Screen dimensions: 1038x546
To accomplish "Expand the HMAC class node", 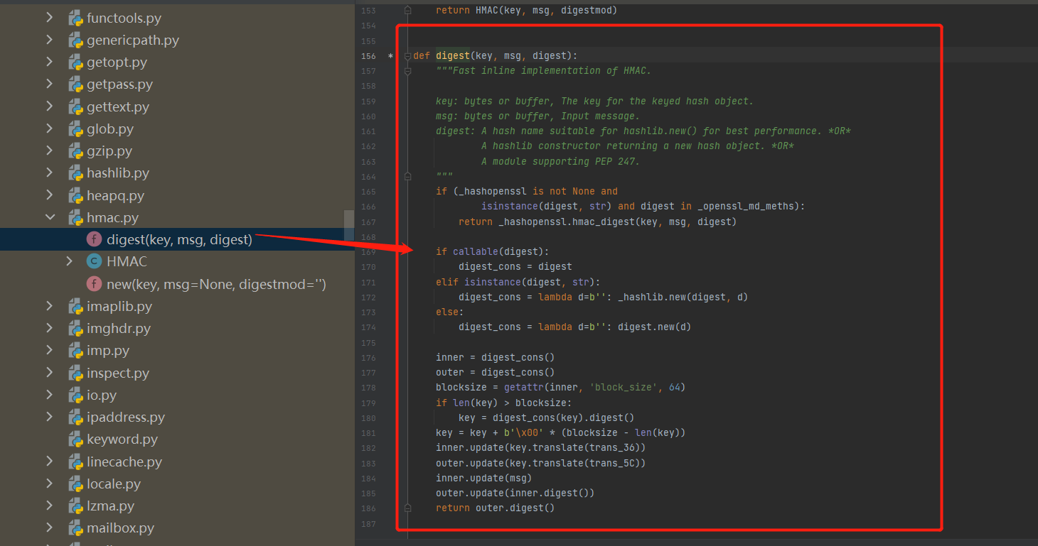I will pyautogui.click(x=69, y=261).
